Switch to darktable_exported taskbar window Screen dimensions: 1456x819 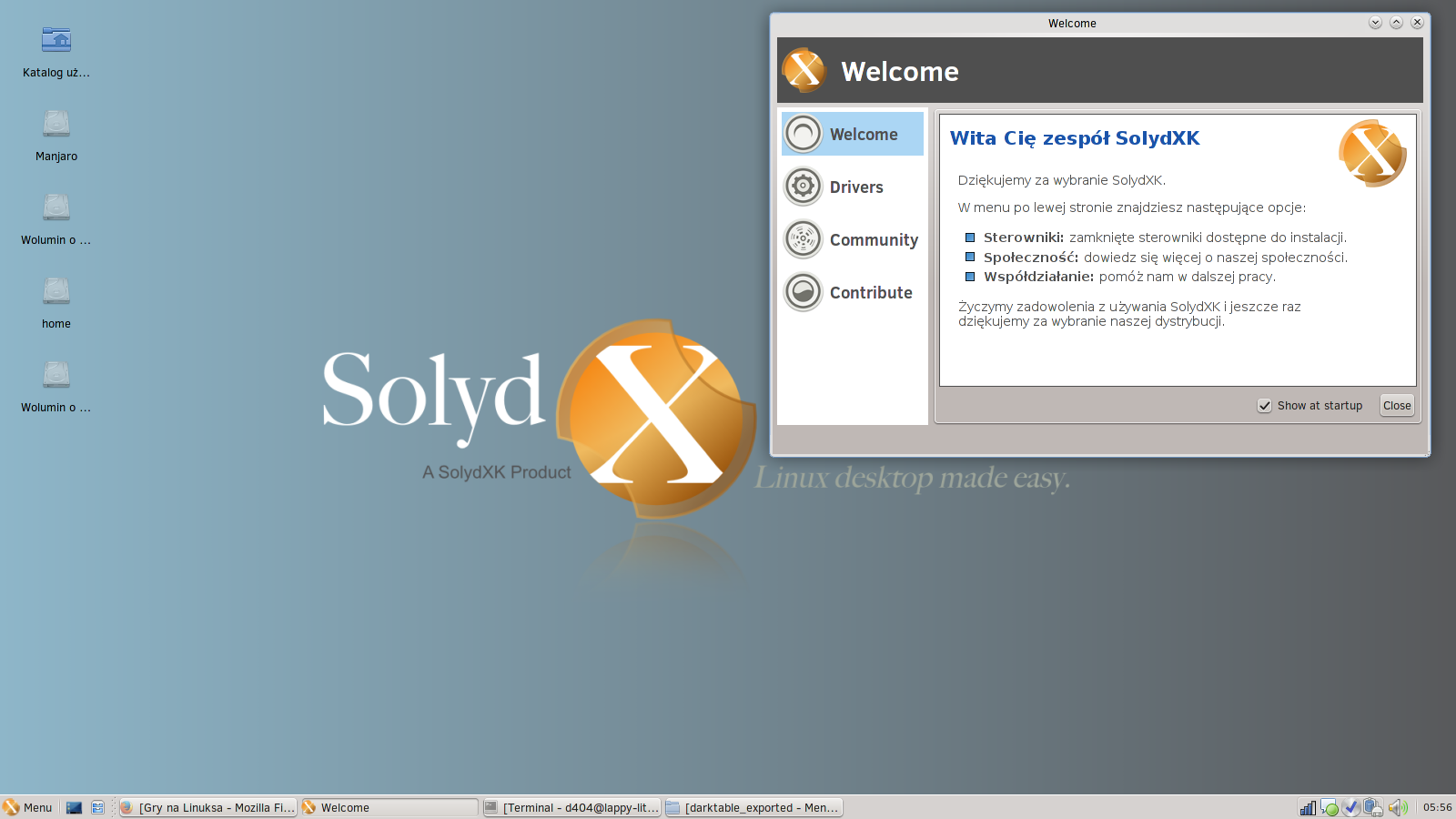click(x=753, y=807)
